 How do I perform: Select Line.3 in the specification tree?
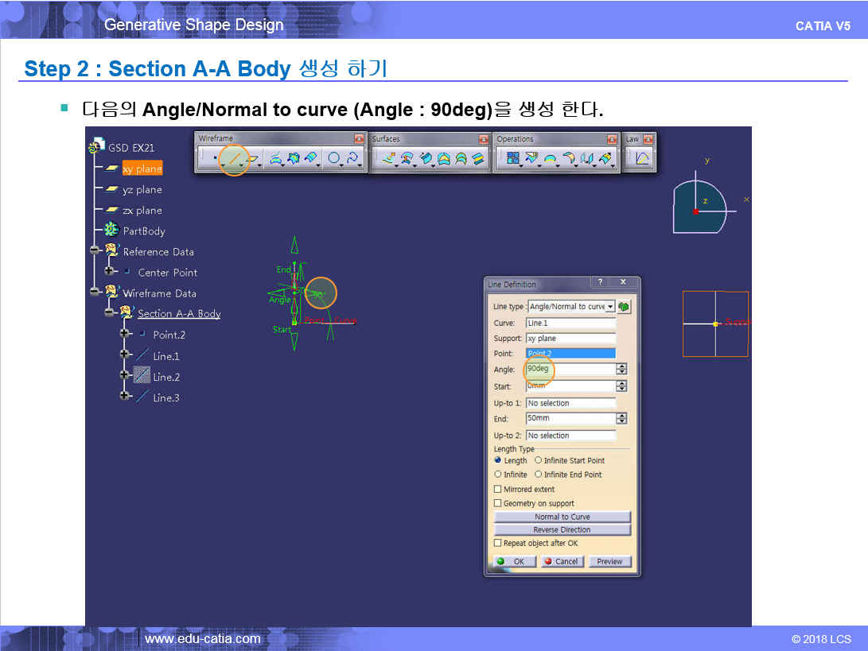click(x=165, y=397)
